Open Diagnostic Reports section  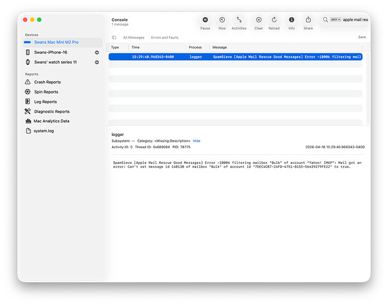tap(51, 111)
